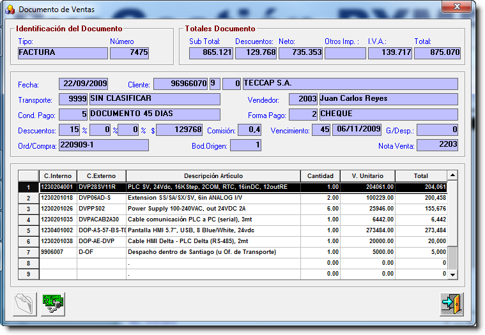Click the exit door icon
Image resolution: width=485 pixels, height=335 pixels.
coord(452,304)
